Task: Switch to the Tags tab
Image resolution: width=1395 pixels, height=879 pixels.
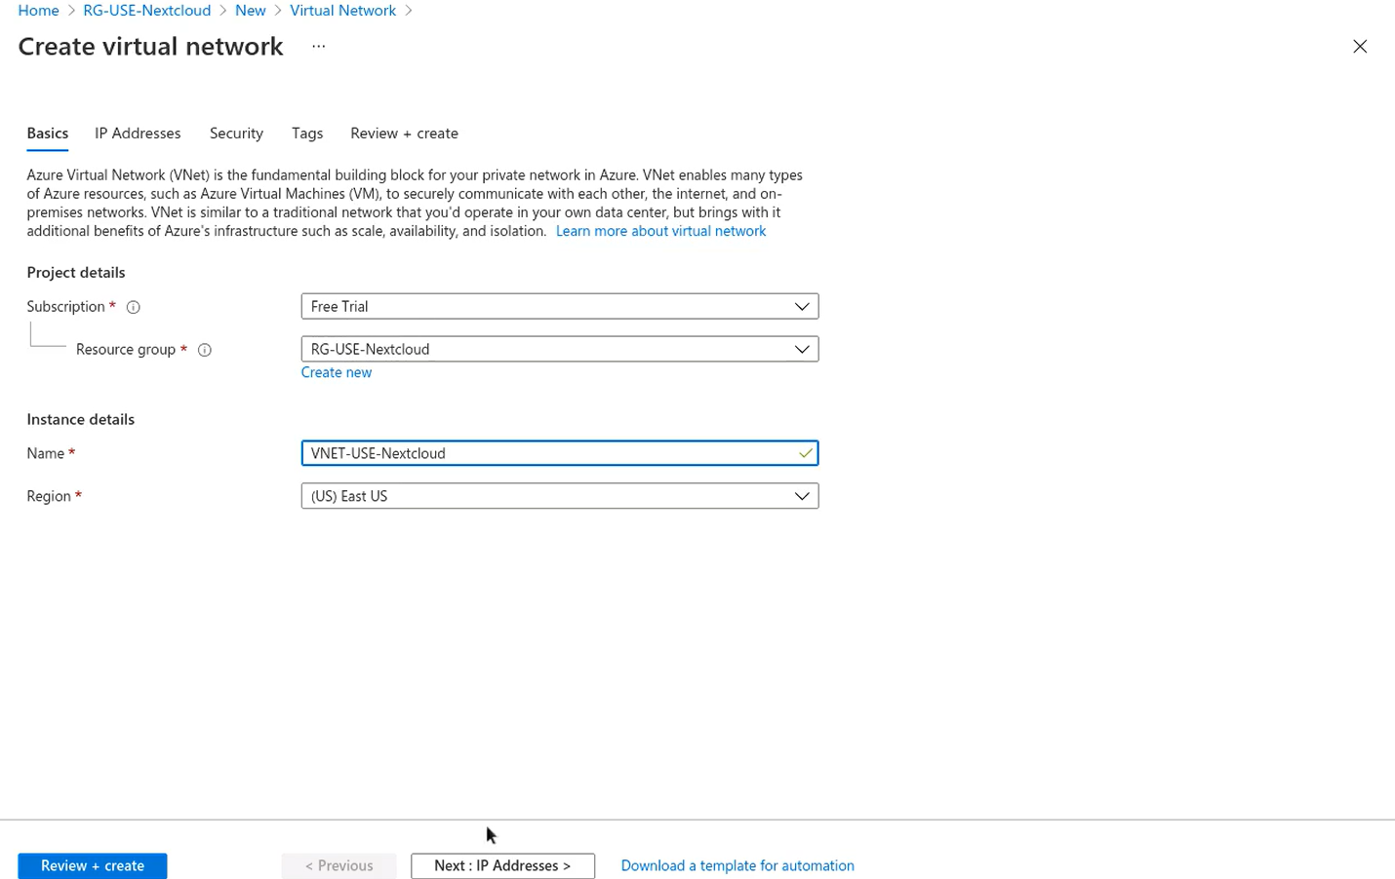Action: [307, 134]
